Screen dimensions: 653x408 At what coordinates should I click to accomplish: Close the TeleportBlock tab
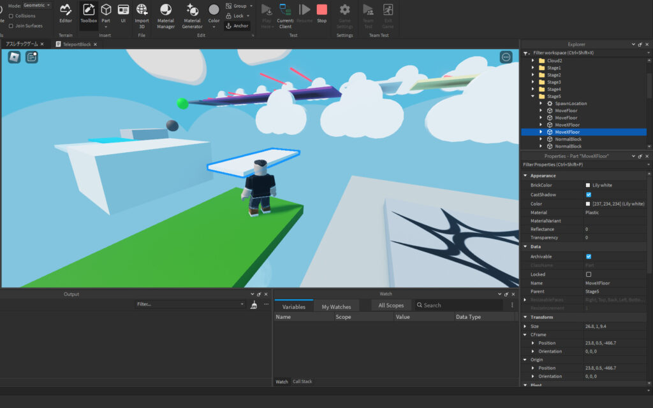click(x=96, y=45)
